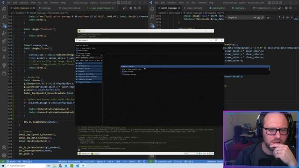Toggle Demo Window checkbox in floating Hello, world window

122,71
